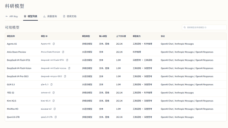
Task: Click the glm-5.3 ID text
Action: (x=45, y=85)
